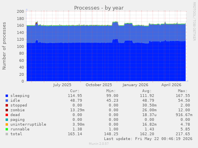The height and width of the screenshot is (148, 198).
Task: Click the 'Munin 2.0.57' version text
Action: (99, 144)
